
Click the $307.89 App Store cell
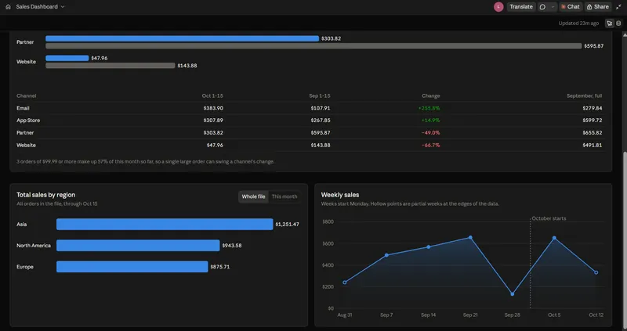click(x=213, y=121)
